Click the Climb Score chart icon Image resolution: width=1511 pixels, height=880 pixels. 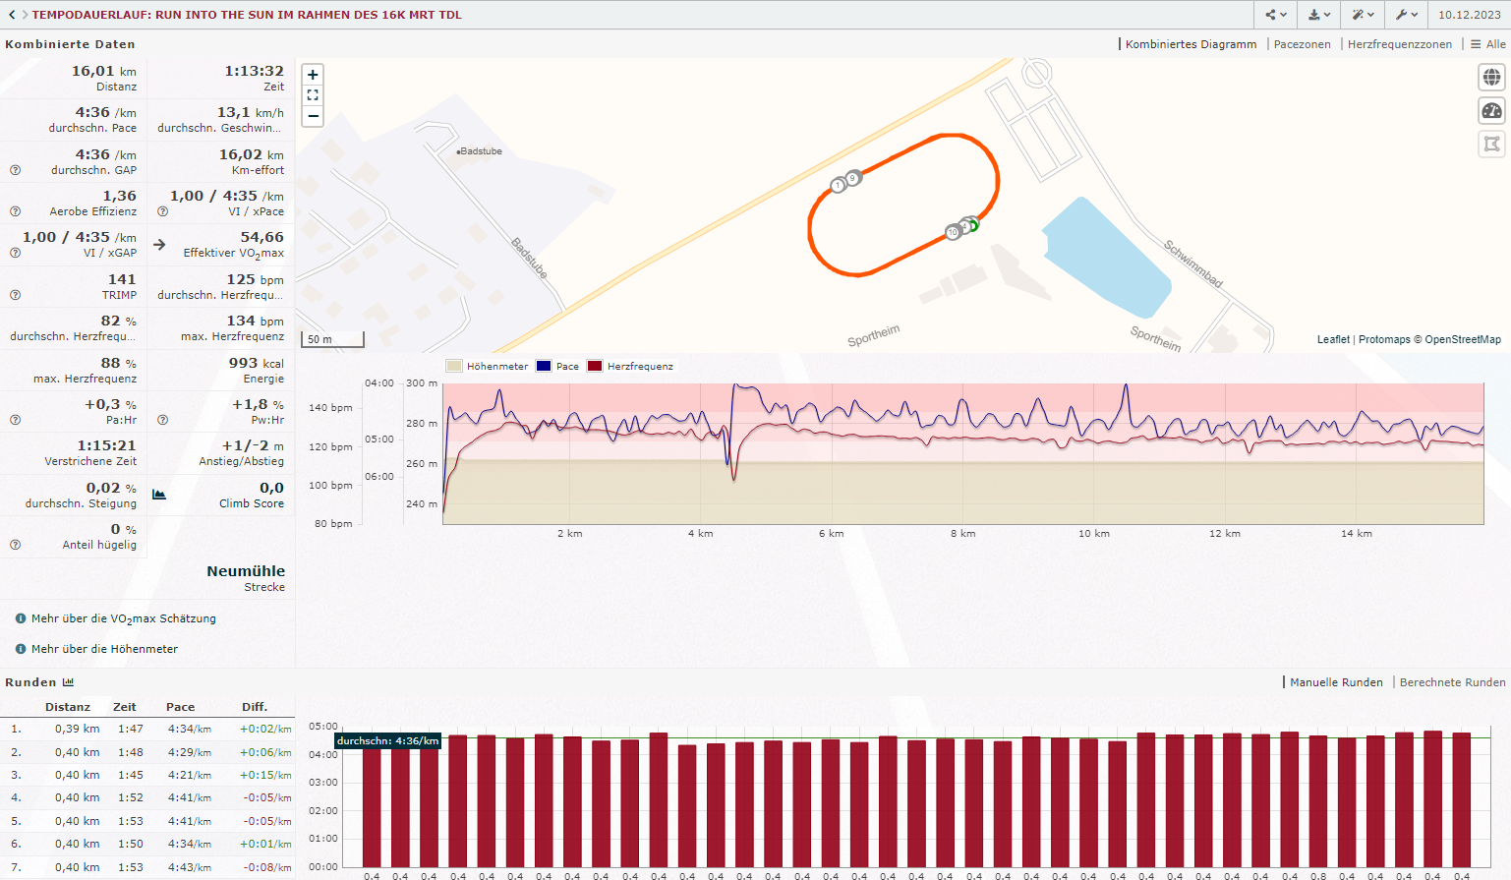click(159, 495)
